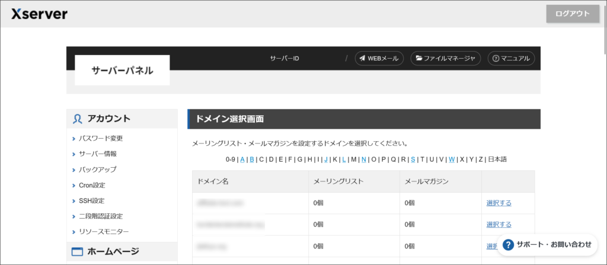Click 選択する for the first domain
Viewport: 607px width, 265px height.
[499, 203]
